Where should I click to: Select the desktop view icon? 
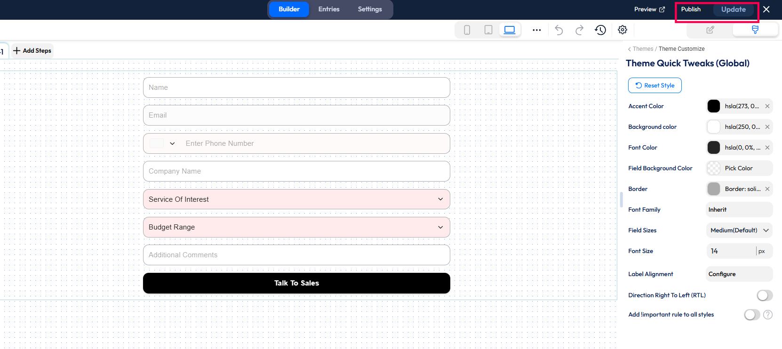510,30
